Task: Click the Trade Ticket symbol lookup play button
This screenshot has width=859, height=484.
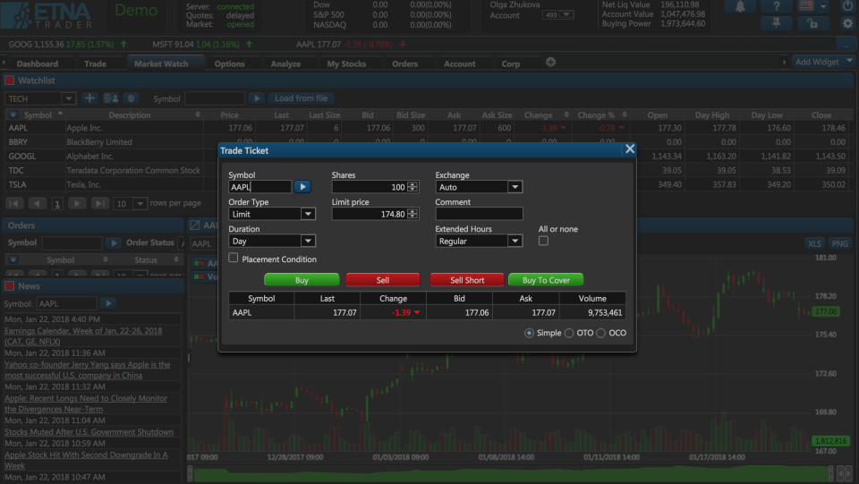Action: 302,187
